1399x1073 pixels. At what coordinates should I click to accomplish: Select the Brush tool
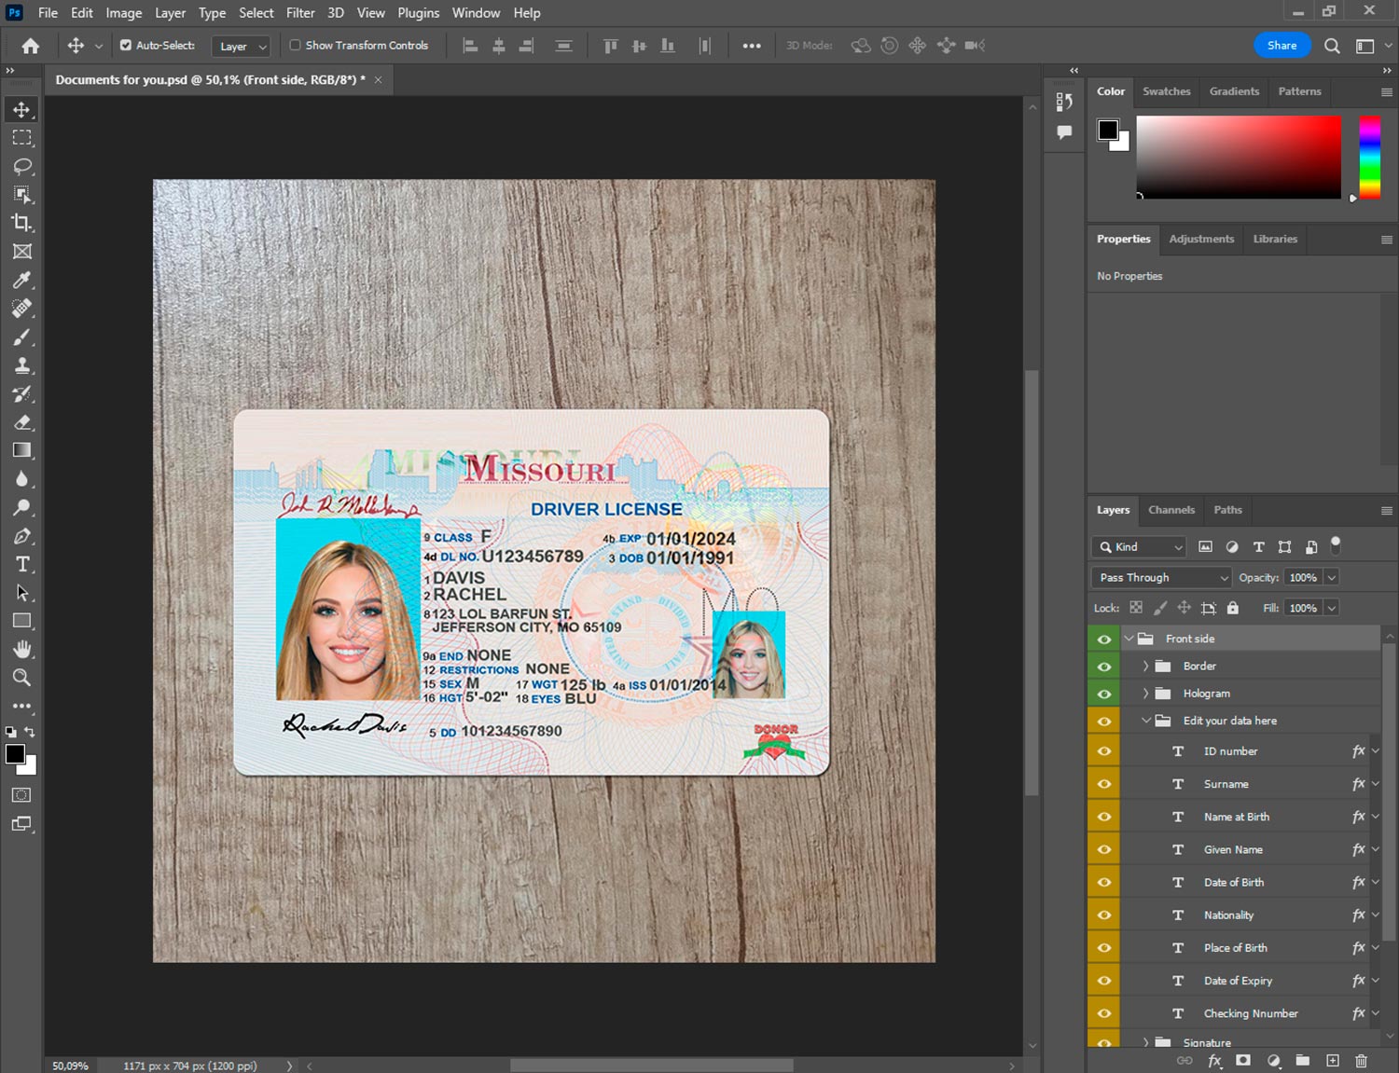[22, 337]
